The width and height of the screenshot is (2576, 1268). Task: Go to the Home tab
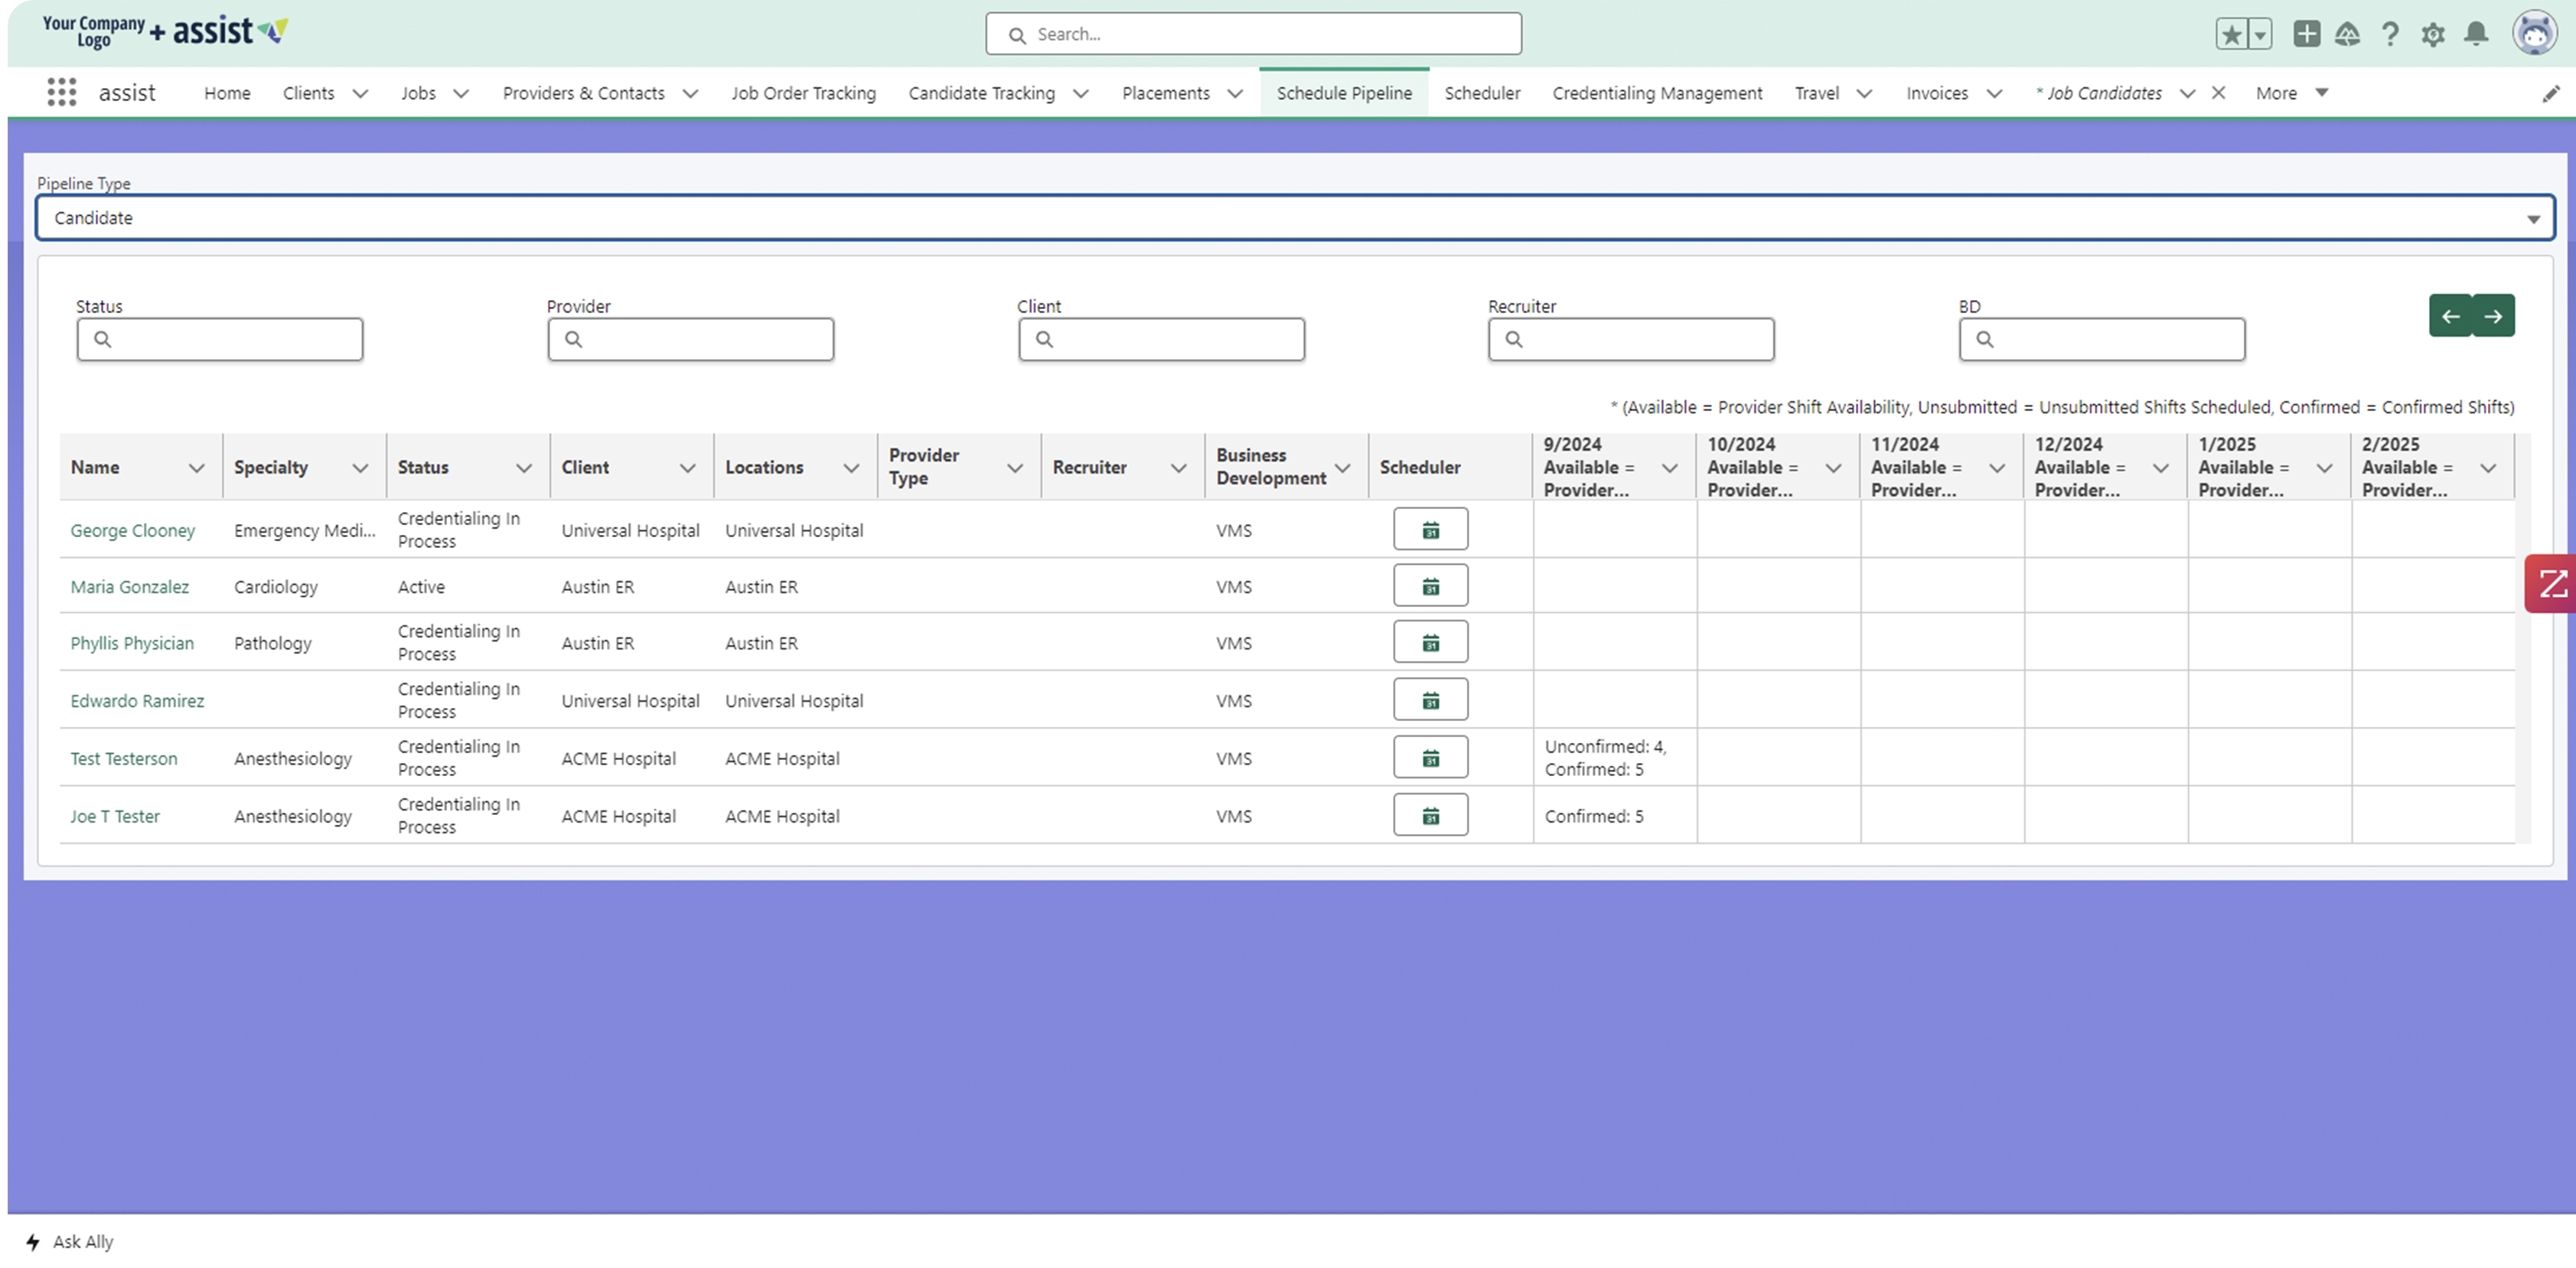pos(227,93)
